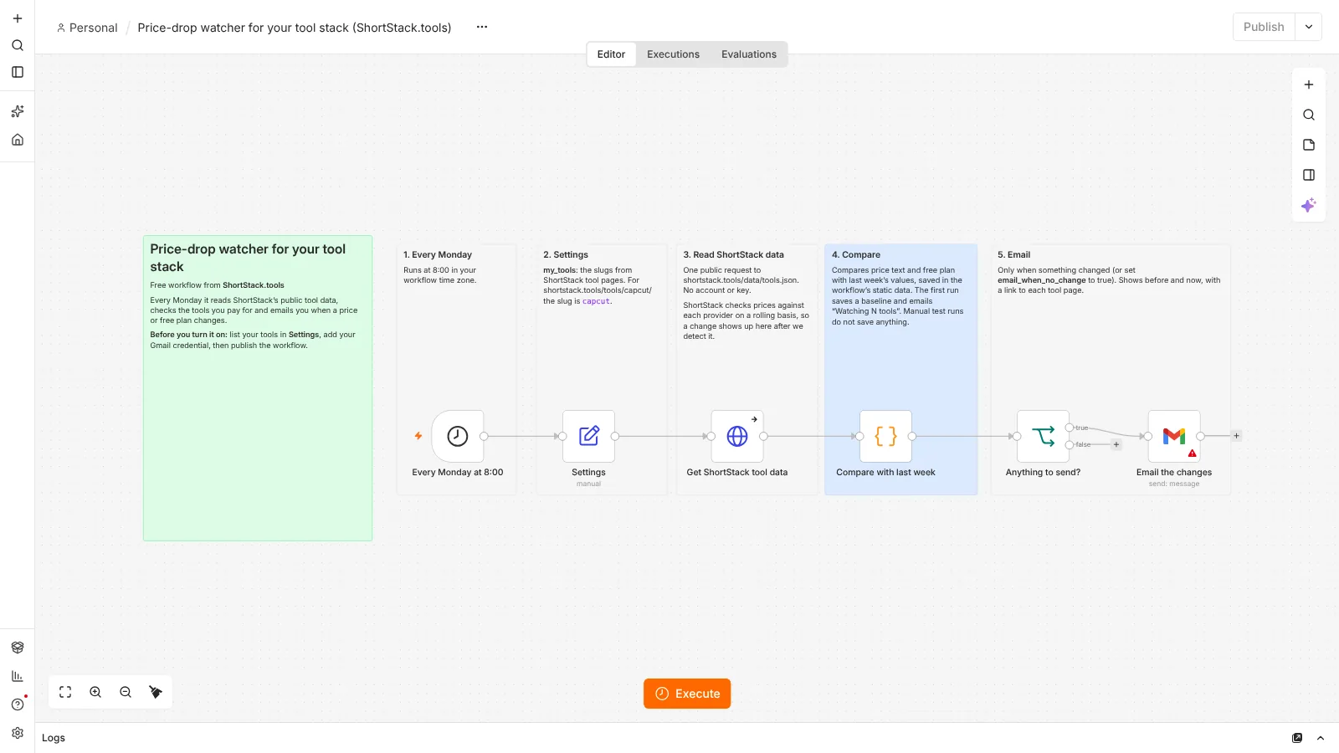Add a sticky note from right toolbar
Image resolution: width=1339 pixels, height=753 pixels.
[x=1309, y=145]
